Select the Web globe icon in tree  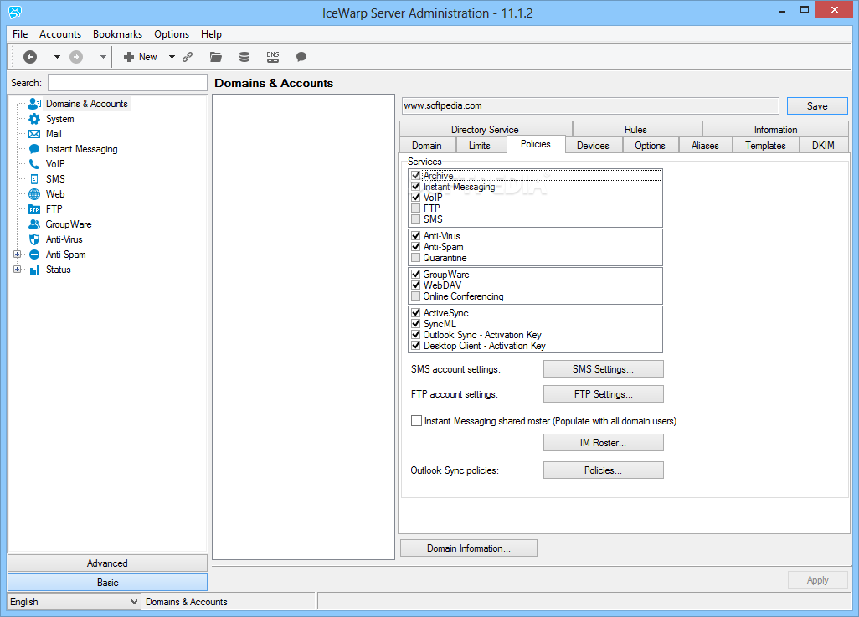34,194
